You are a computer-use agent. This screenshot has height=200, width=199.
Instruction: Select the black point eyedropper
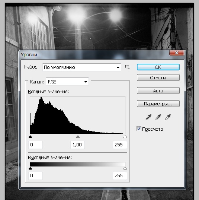click(x=148, y=117)
